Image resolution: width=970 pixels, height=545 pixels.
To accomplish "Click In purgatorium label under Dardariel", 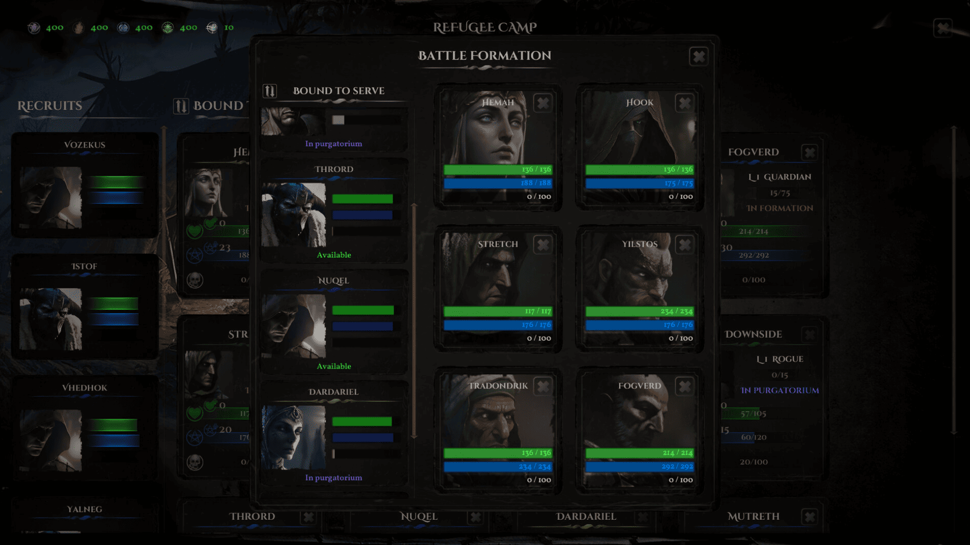I will 333,477.
